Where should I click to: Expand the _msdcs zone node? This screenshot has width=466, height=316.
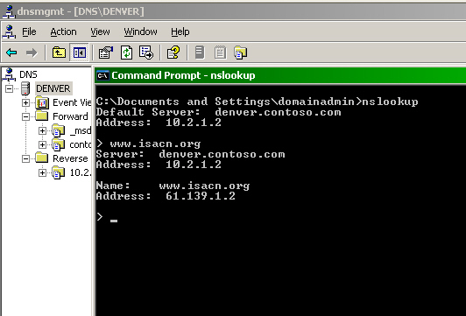pos(43,130)
